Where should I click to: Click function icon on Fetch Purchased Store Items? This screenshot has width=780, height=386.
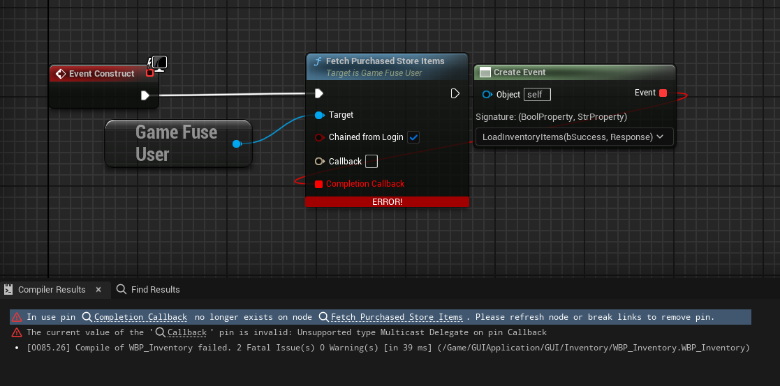click(317, 61)
